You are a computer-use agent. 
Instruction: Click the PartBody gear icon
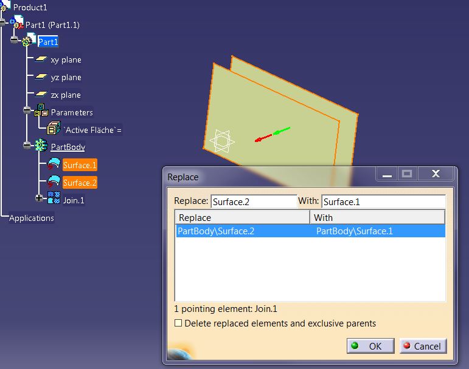[41, 145]
